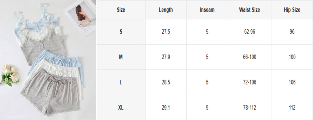
Task: Click the Length column header
Action: [166, 10]
